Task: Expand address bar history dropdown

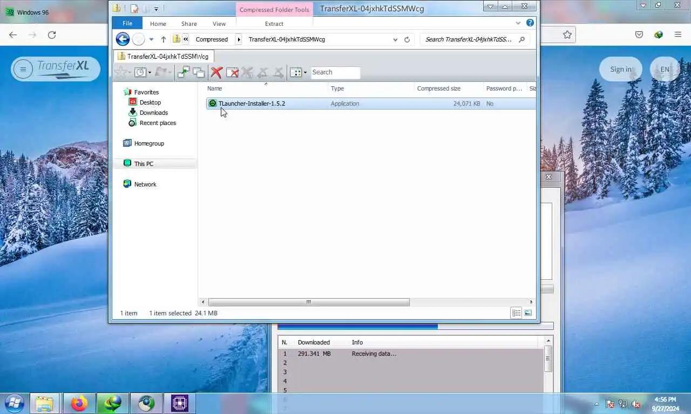Action: (396, 39)
